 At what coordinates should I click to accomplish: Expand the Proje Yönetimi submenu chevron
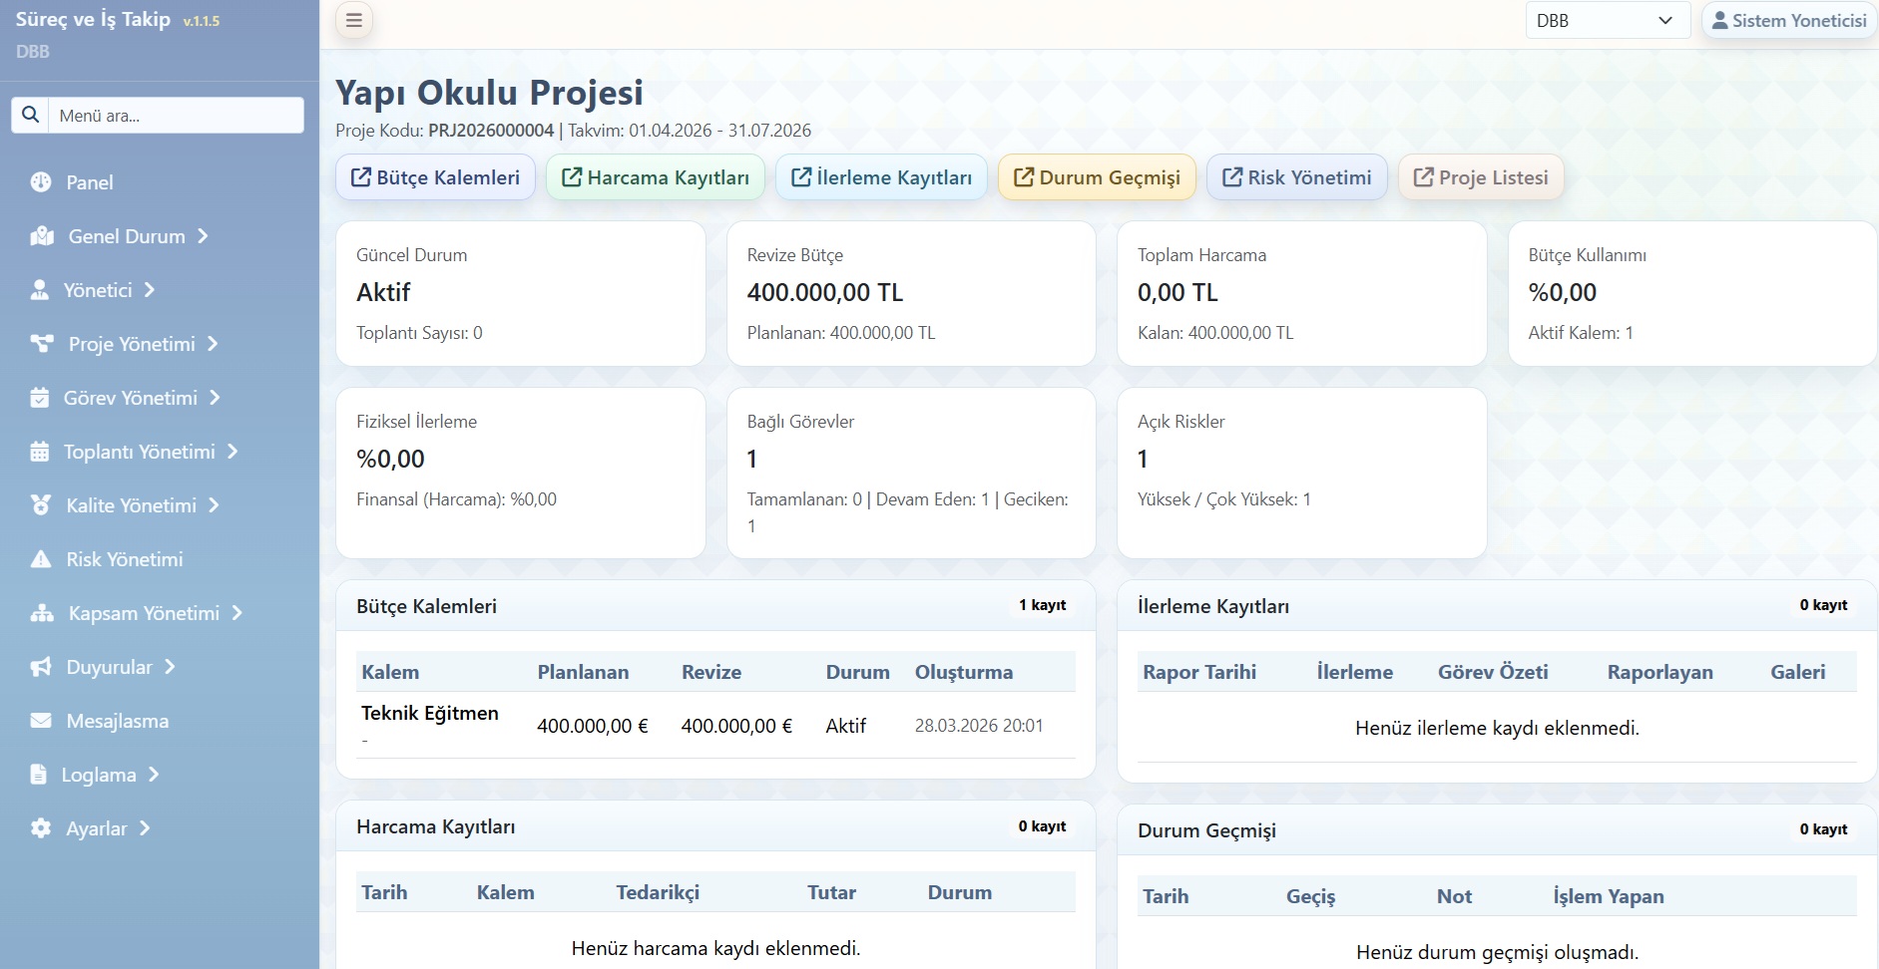click(x=213, y=344)
